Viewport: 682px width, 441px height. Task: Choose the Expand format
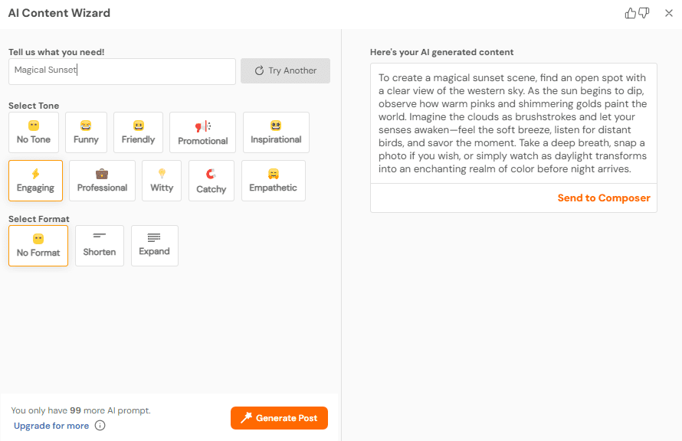click(x=154, y=246)
